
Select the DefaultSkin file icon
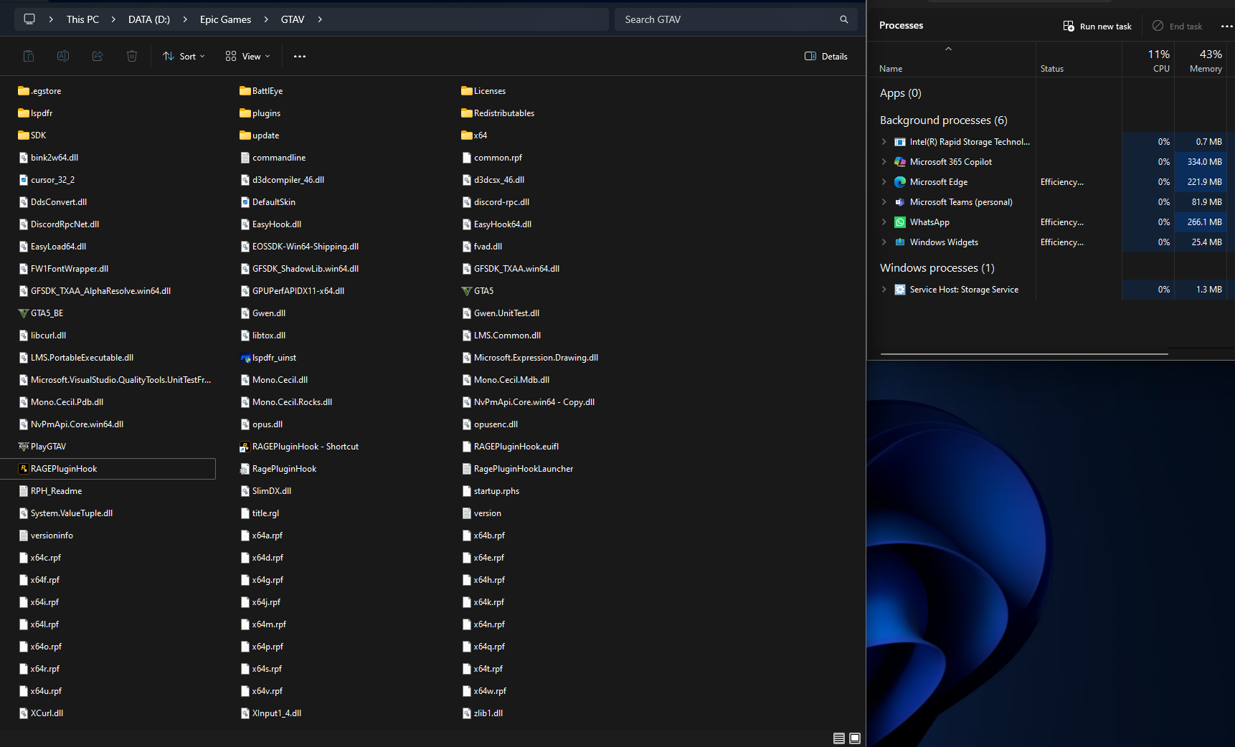[245, 202]
